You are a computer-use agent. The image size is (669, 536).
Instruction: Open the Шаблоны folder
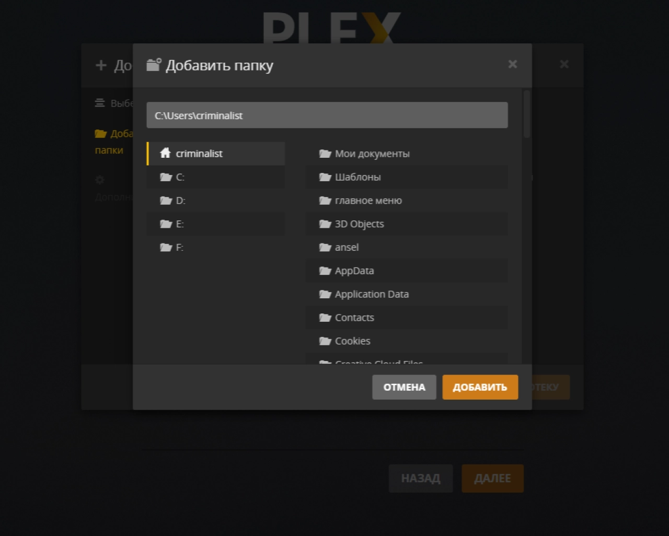click(407, 177)
